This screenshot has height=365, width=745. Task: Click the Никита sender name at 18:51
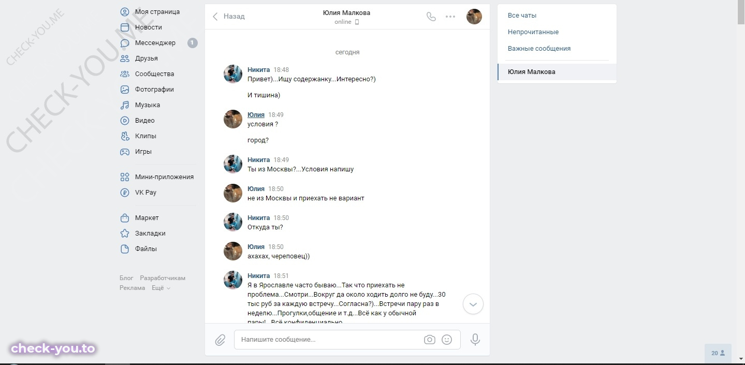point(259,276)
